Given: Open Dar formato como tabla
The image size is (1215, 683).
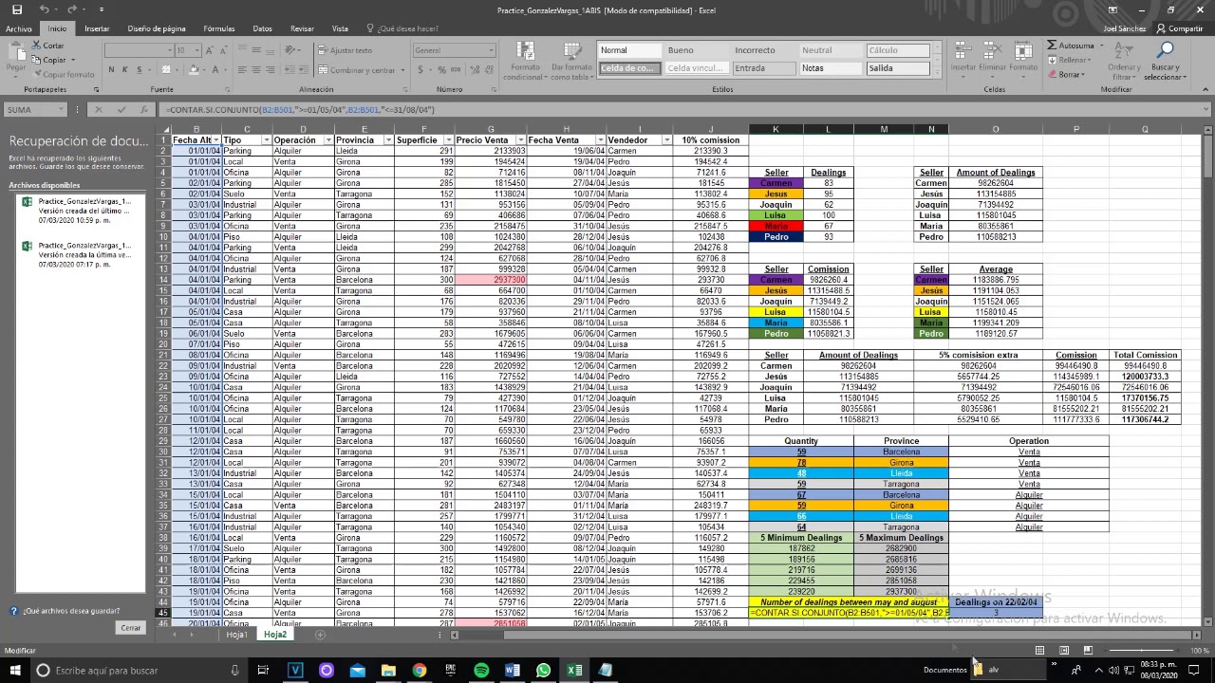Looking at the screenshot, I should (571, 60).
